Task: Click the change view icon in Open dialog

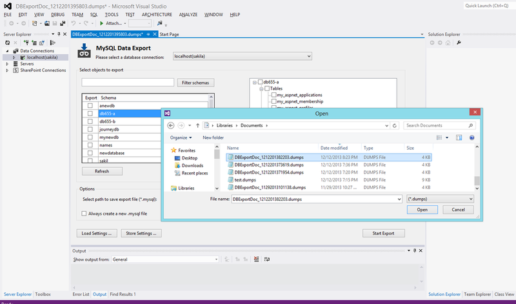Action: click(439, 137)
